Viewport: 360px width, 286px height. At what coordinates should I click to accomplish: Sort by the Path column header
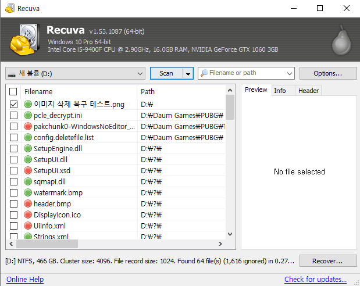(x=181, y=92)
